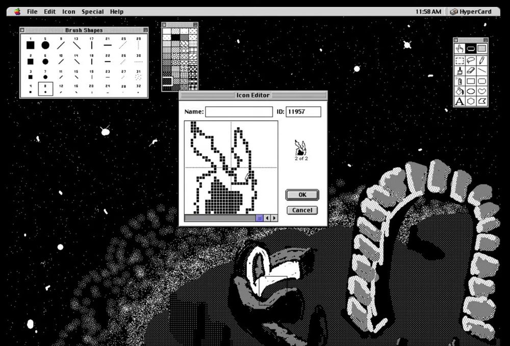The image size is (510, 346).
Task: Dismiss the Icon Editor with Cancel
Action: (x=302, y=210)
